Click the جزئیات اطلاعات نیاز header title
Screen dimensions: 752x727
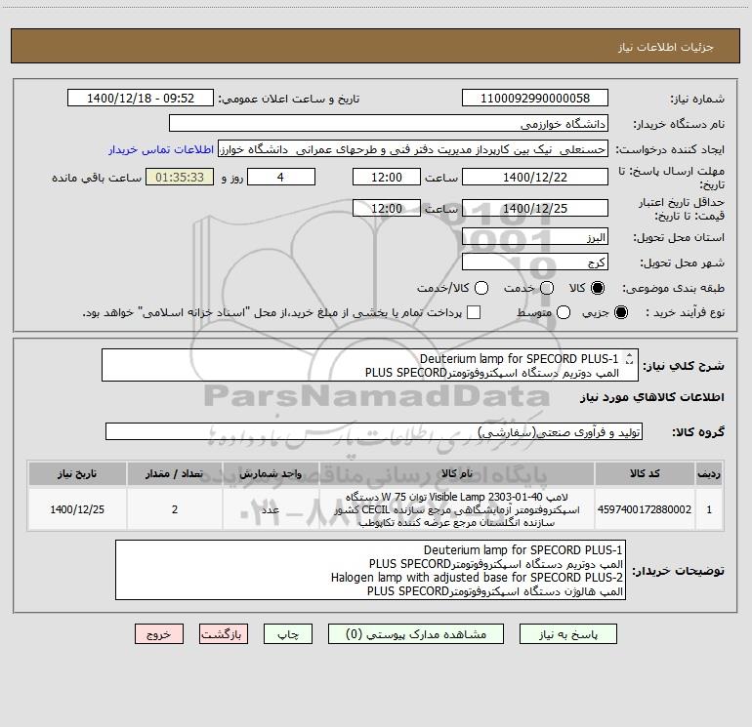point(665,47)
